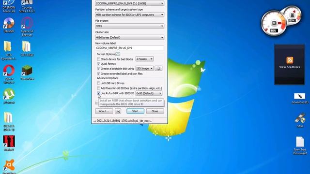Enable Add fixes for old BIOSes
The image size is (310, 174).
click(x=98, y=88)
